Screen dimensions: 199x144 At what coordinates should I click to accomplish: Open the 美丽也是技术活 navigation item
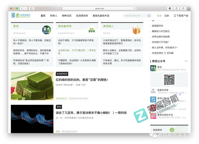coord(101,16)
